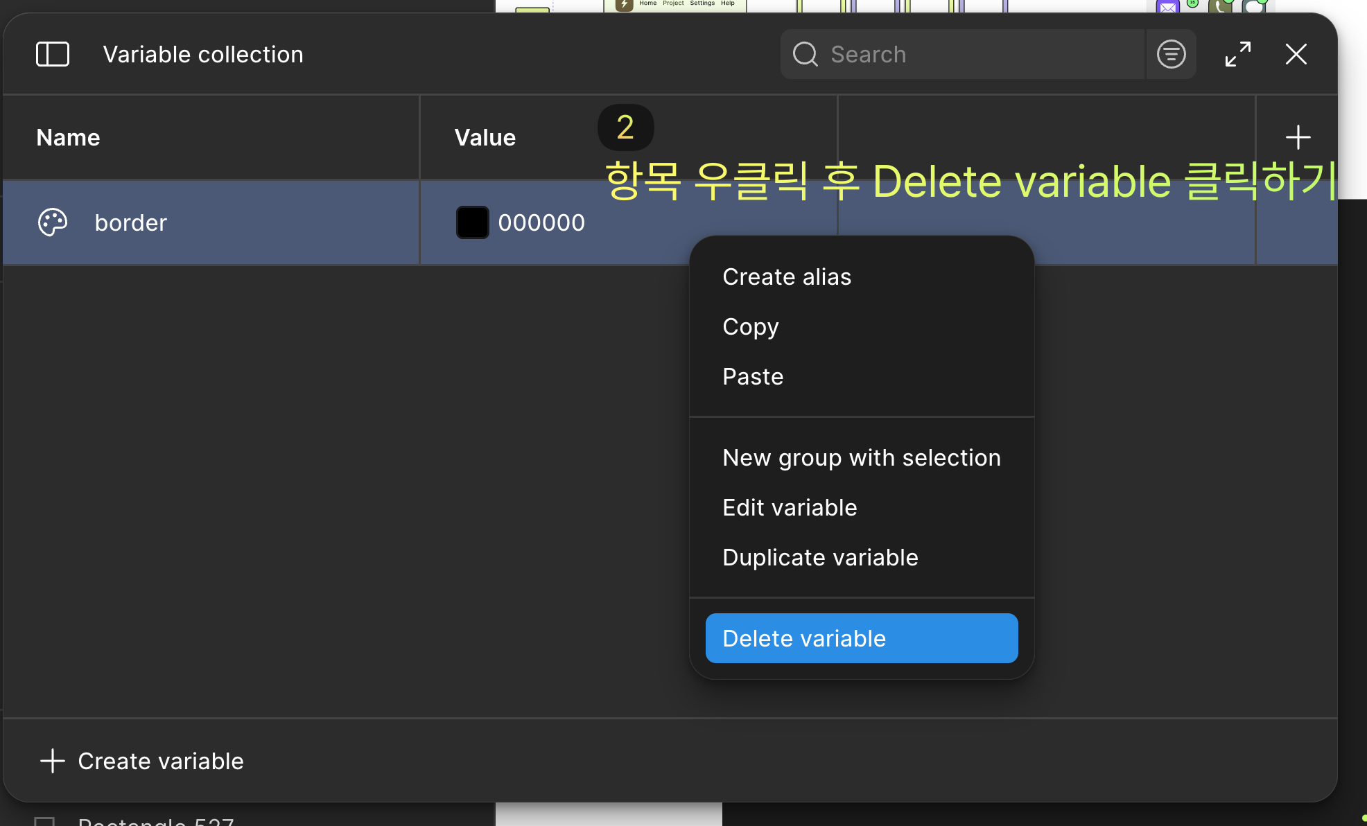1367x826 pixels.
Task: Select the border variable name
Action: click(x=131, y=222)
